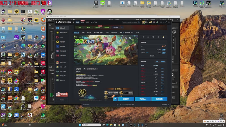Viewport: 226px width, 127px height.
Task: Click the taskbar search box
Action: tap(92, 125)
